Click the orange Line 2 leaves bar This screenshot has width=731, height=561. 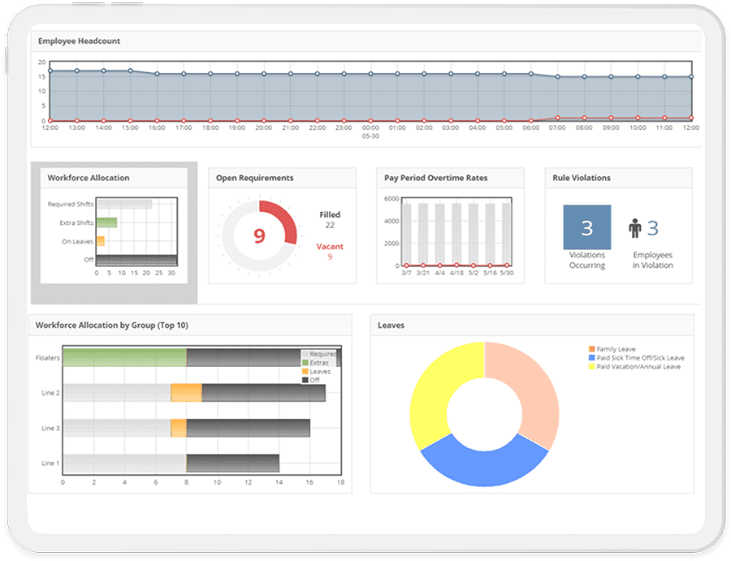click(186, 393)
